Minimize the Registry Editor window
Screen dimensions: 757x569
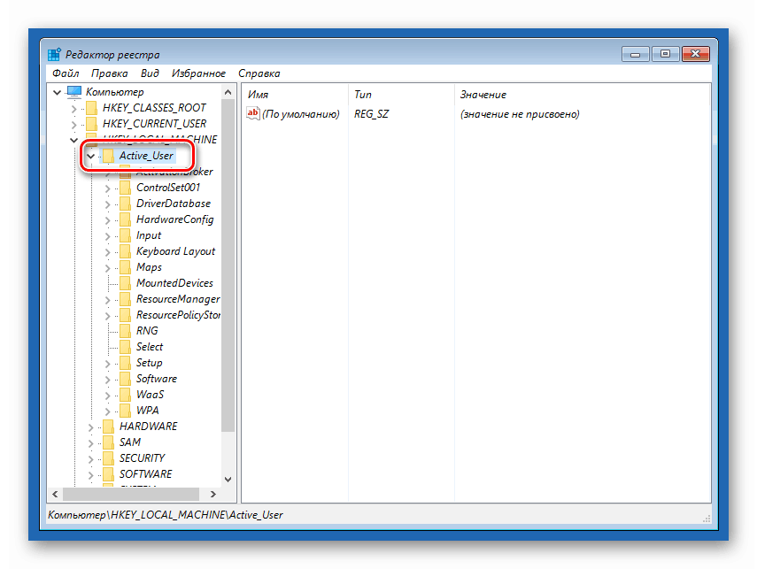[x=636, y=54]
